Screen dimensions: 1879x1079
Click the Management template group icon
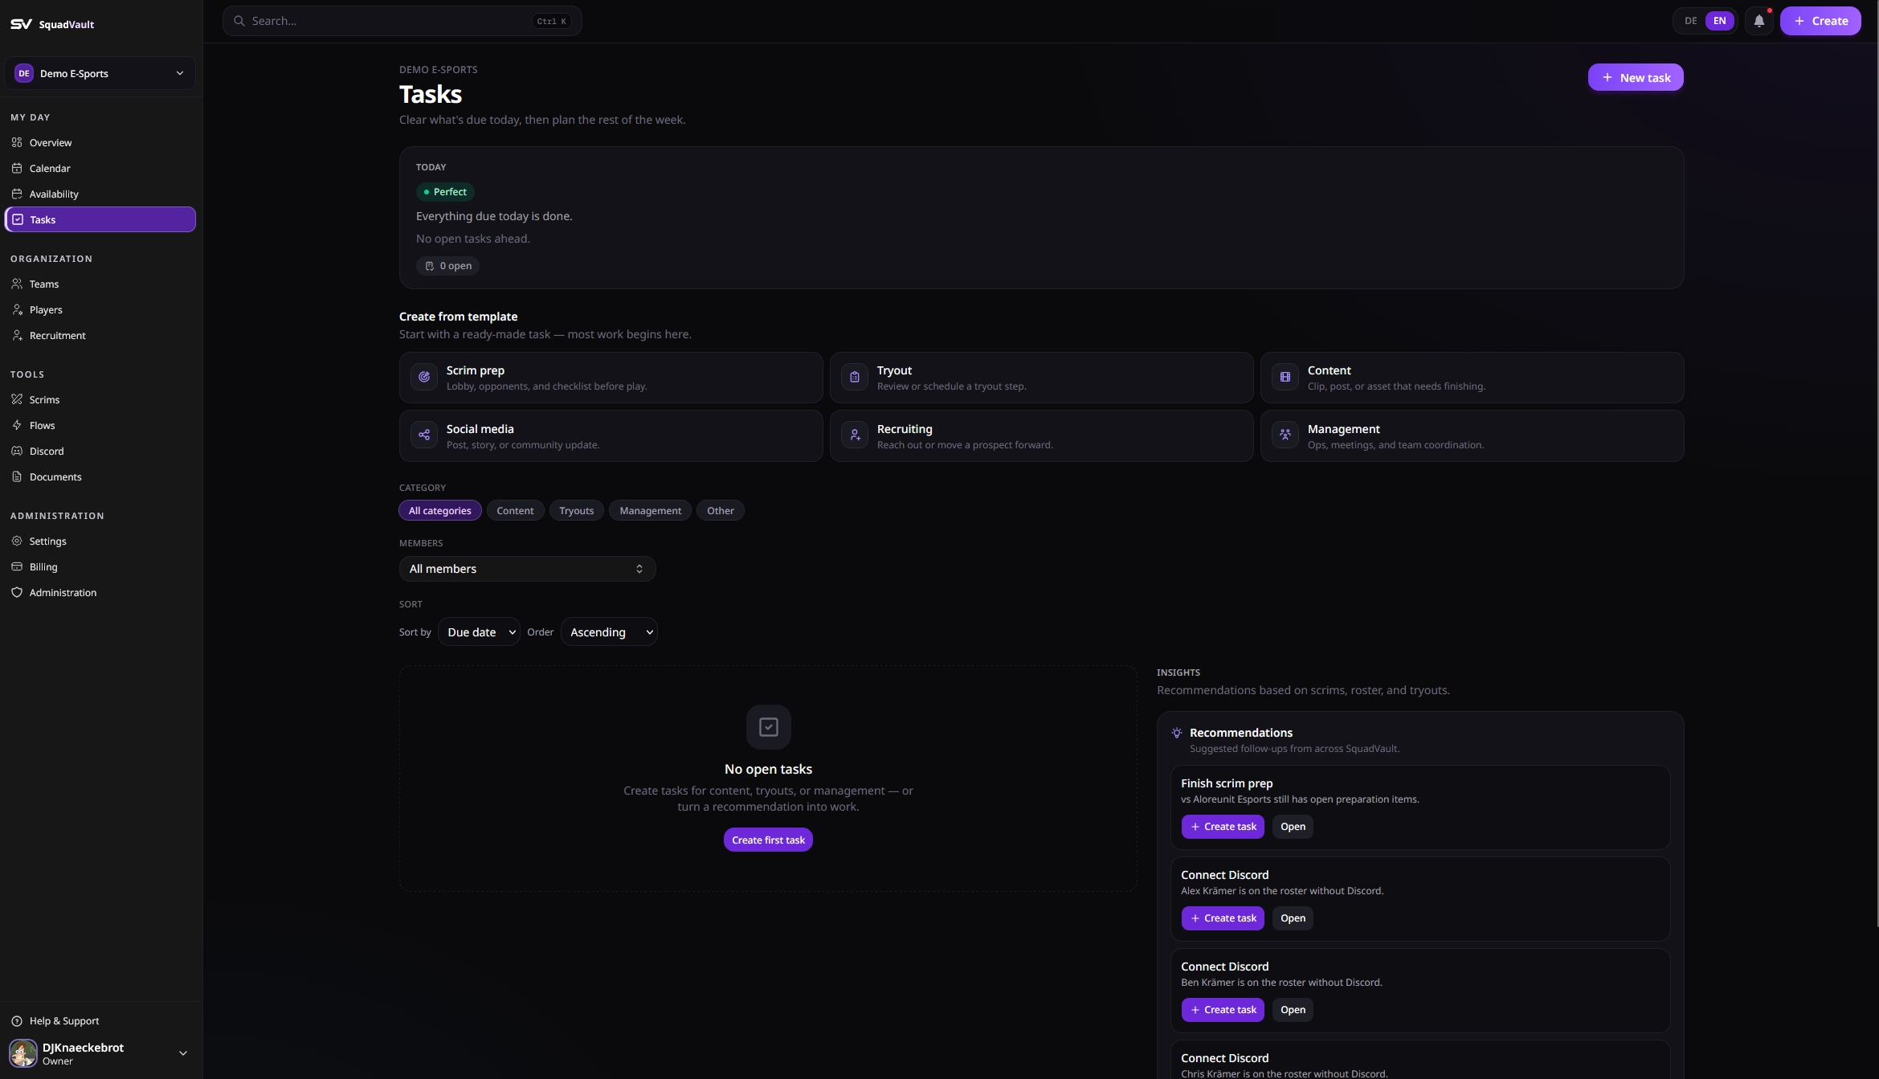pyautogui.click(x=1285, y=435)
